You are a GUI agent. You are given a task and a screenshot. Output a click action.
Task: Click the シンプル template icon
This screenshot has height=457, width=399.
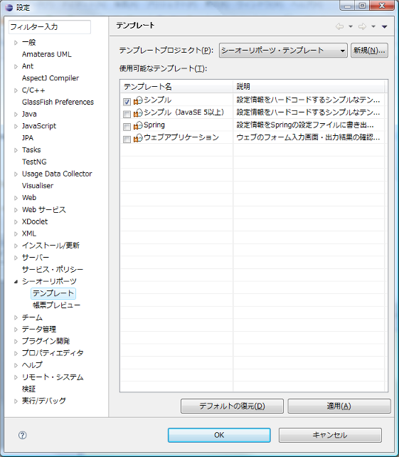pyautogui.click(x=138, y=100)
